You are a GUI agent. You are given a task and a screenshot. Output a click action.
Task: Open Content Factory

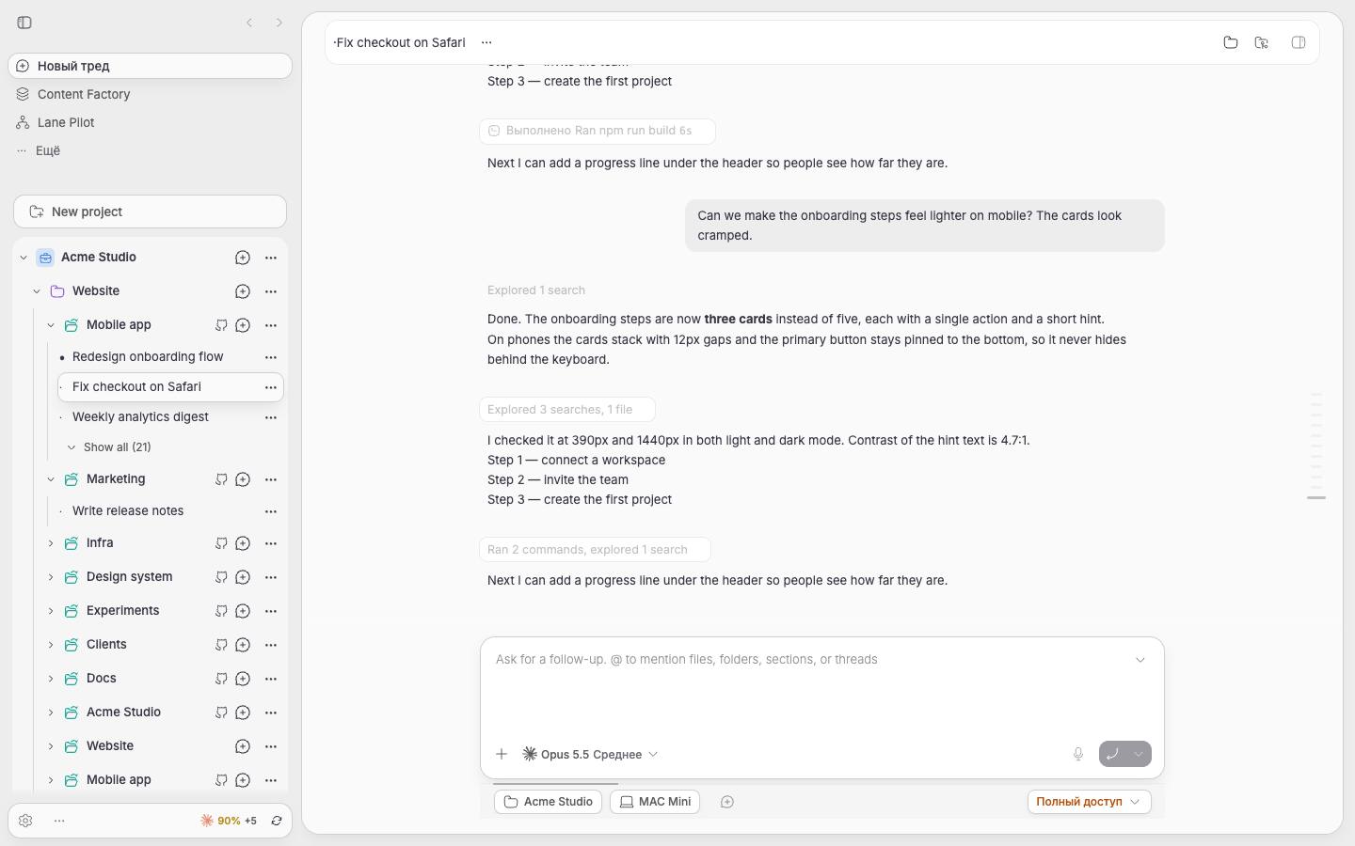tap(151, 94)
